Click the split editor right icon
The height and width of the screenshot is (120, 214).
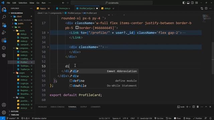pos(206,8)
